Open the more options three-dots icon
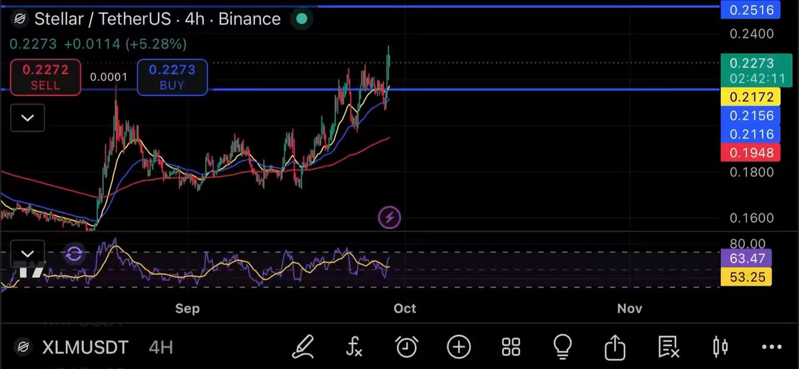 click(x=772, y=347)
